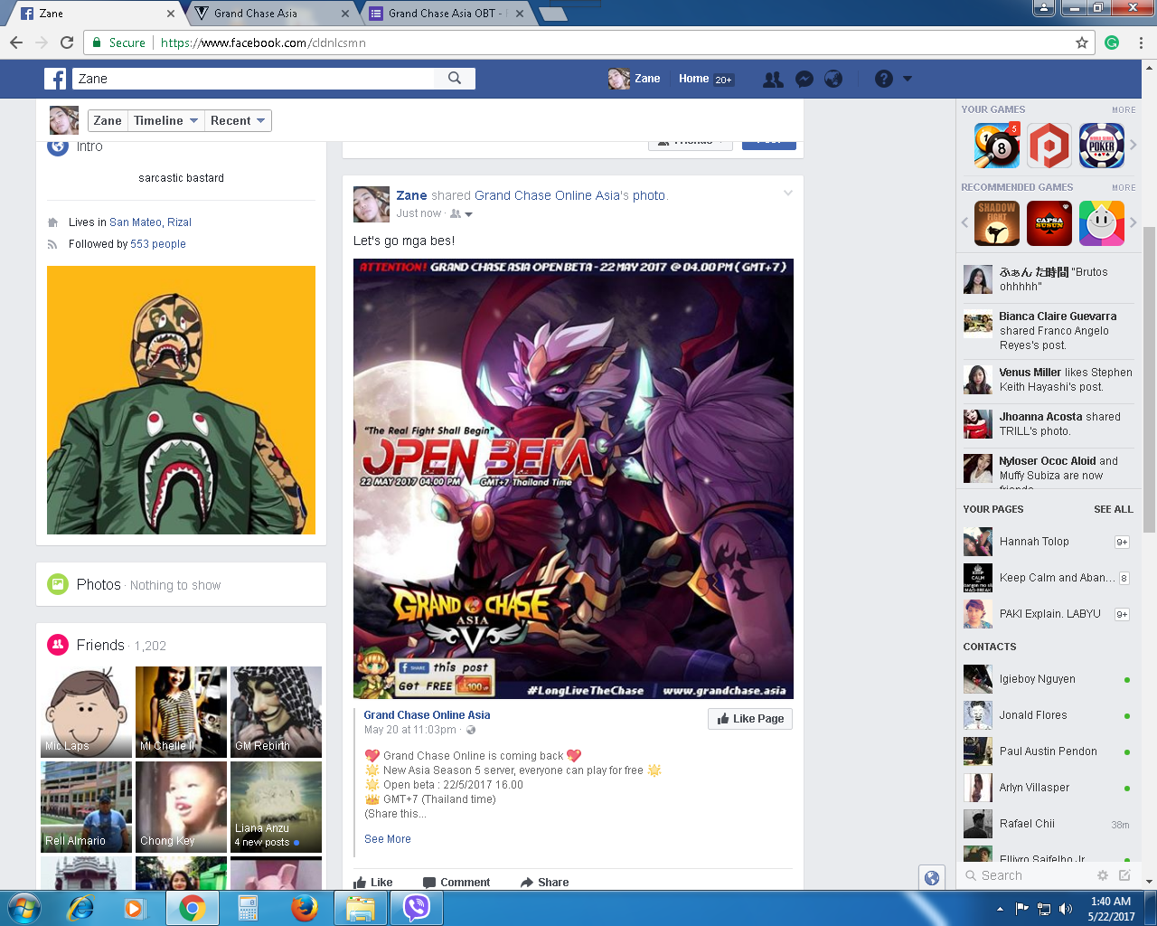
Task: Open the Messenger messages icon
Action: pos(804,80)
